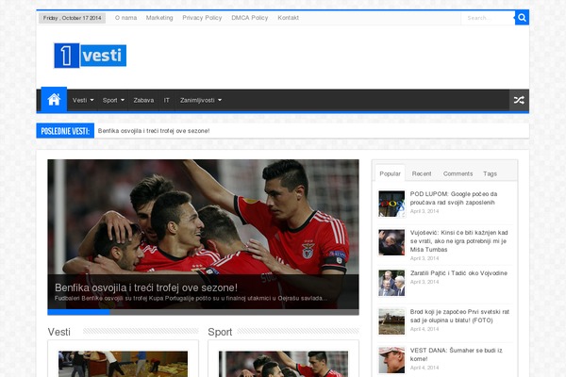Viewport: 566px width, 377px height.
Task: Open the Vesti section heading
Action: (x=58, y=332)
